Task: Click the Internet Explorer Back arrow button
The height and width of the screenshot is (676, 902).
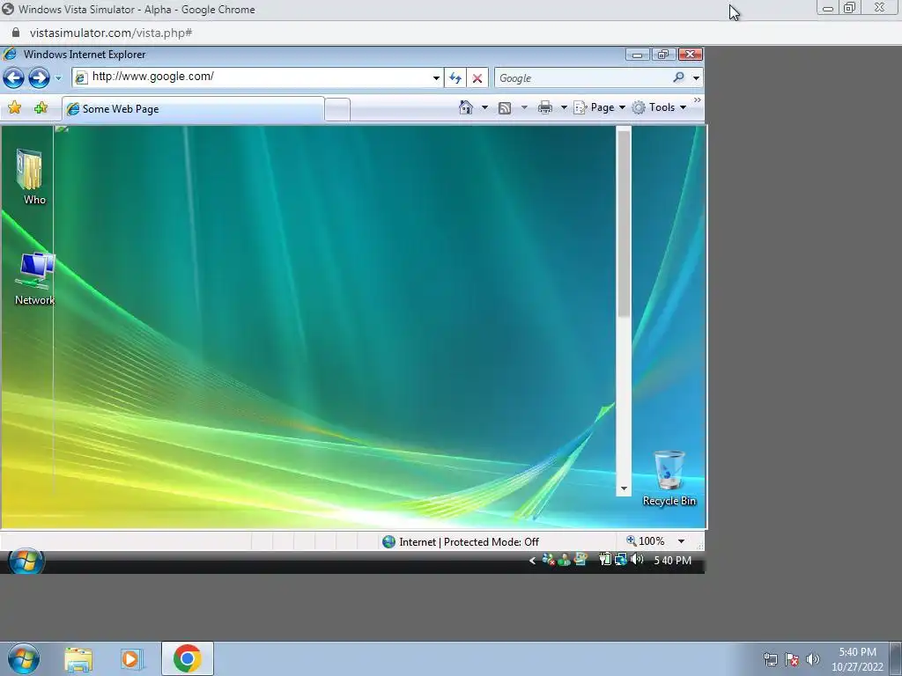Action: pyautogui.click(x=14, y=77)
